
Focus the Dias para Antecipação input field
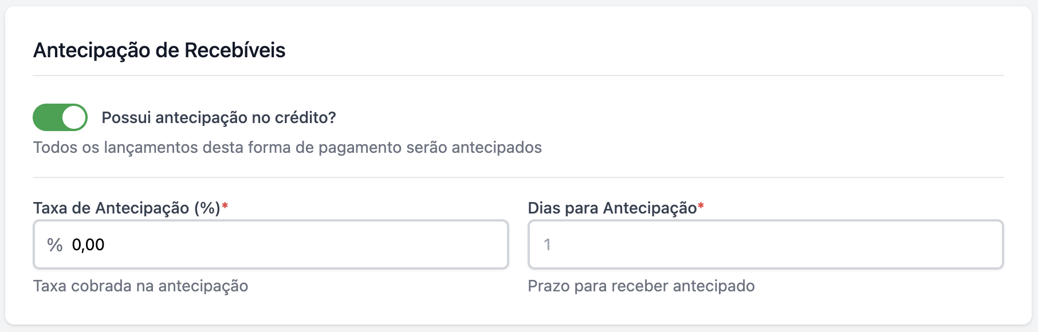click(x=765, y=245)
